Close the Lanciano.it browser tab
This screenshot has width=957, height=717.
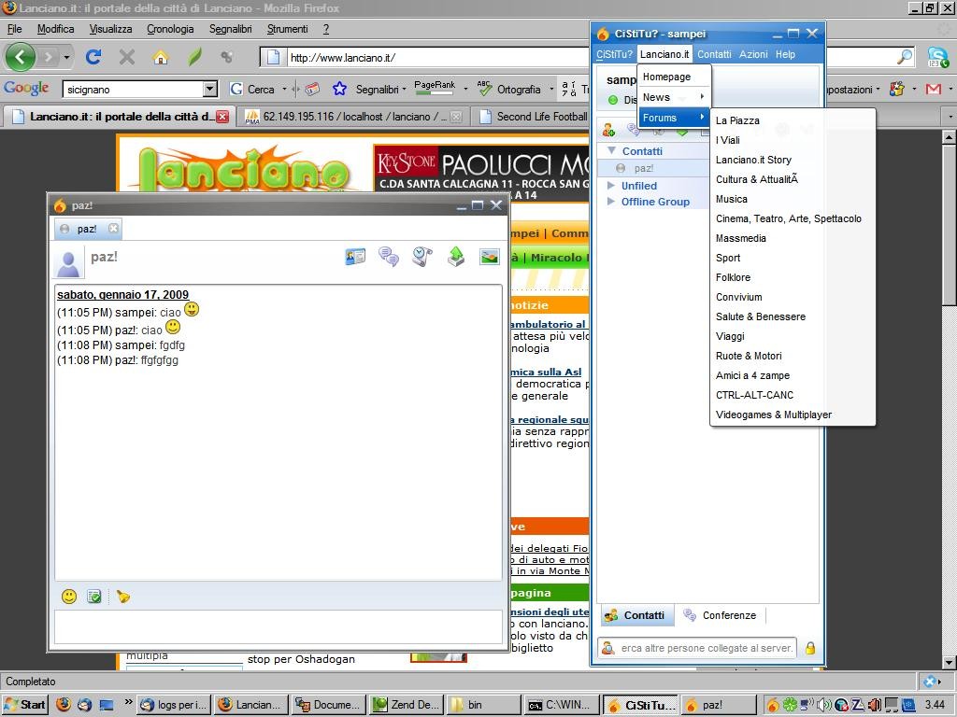(222, 117)
